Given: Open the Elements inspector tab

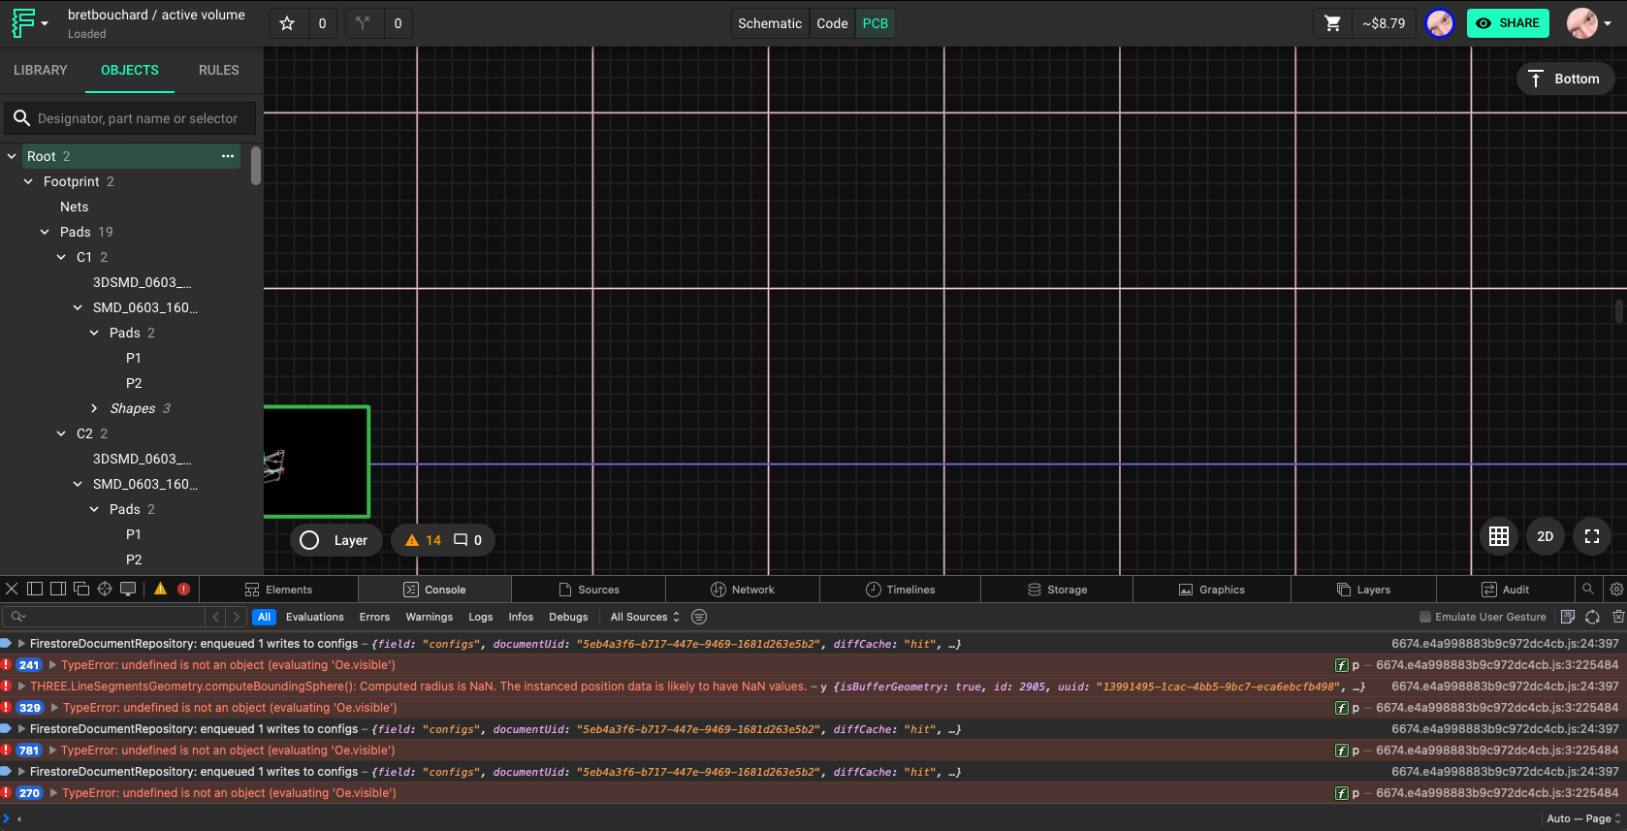Looking at the screenshot, I should pos(279,590).
